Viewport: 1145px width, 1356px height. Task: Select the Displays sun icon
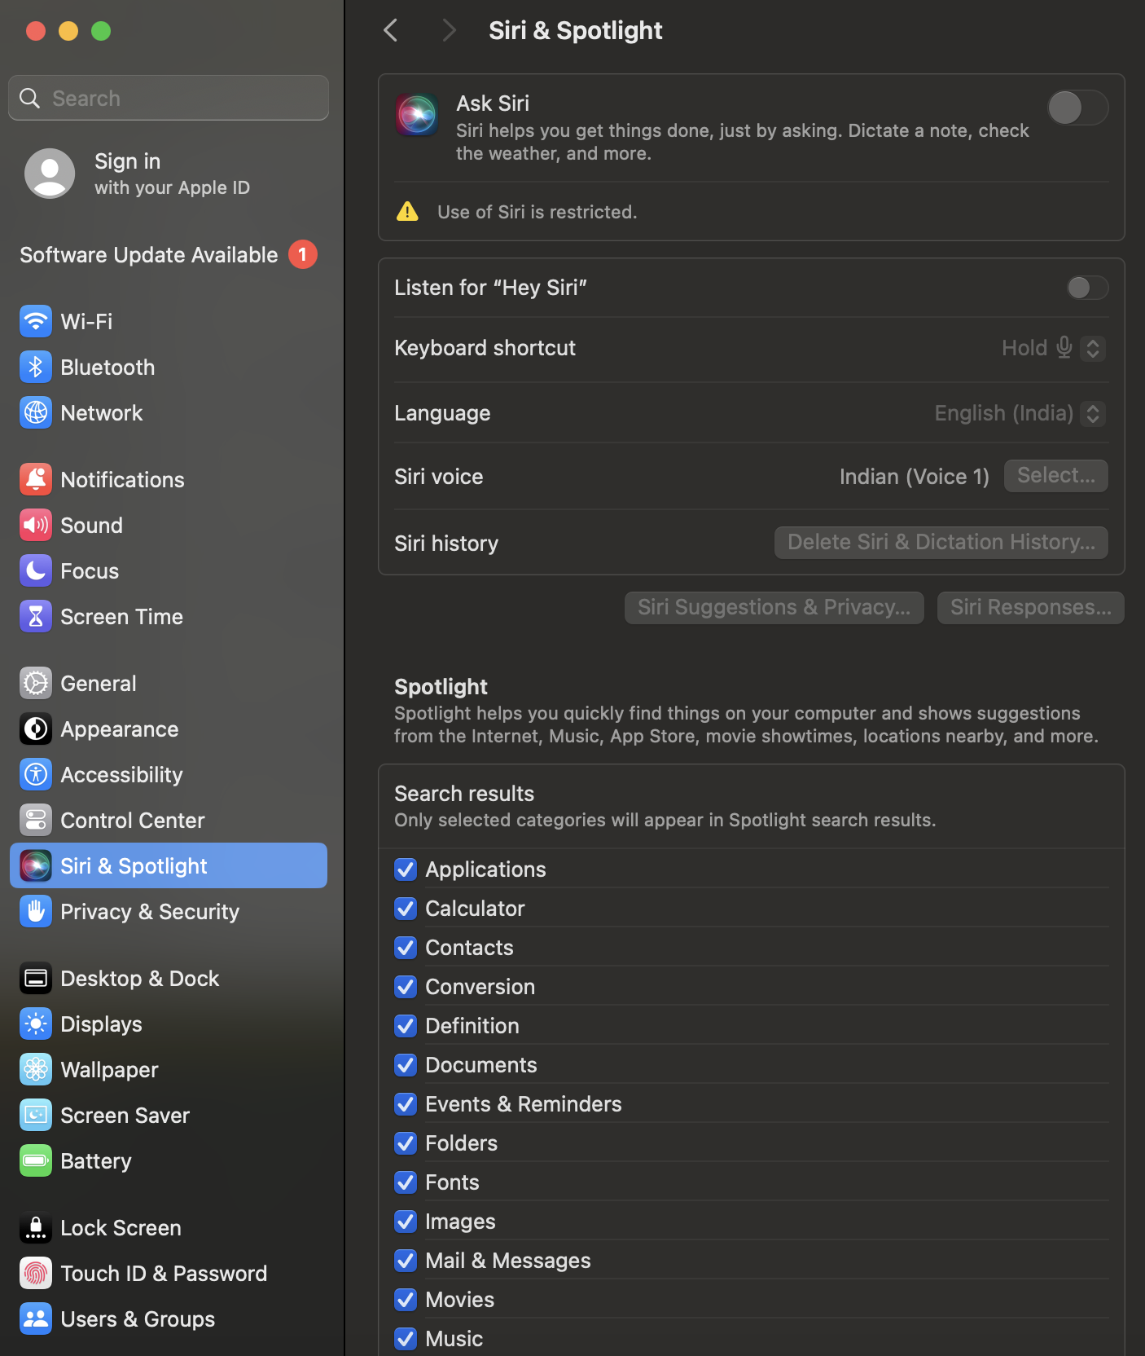tap(36, 1024)
